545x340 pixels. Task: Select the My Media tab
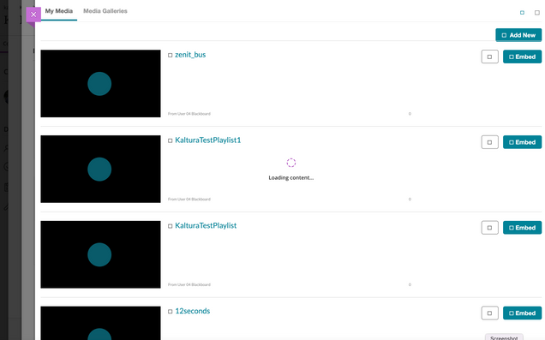tap(59, 11)
